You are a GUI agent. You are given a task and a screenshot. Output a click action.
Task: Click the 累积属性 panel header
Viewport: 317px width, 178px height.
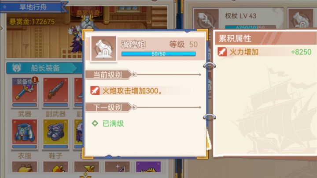[x=265, y=38]
